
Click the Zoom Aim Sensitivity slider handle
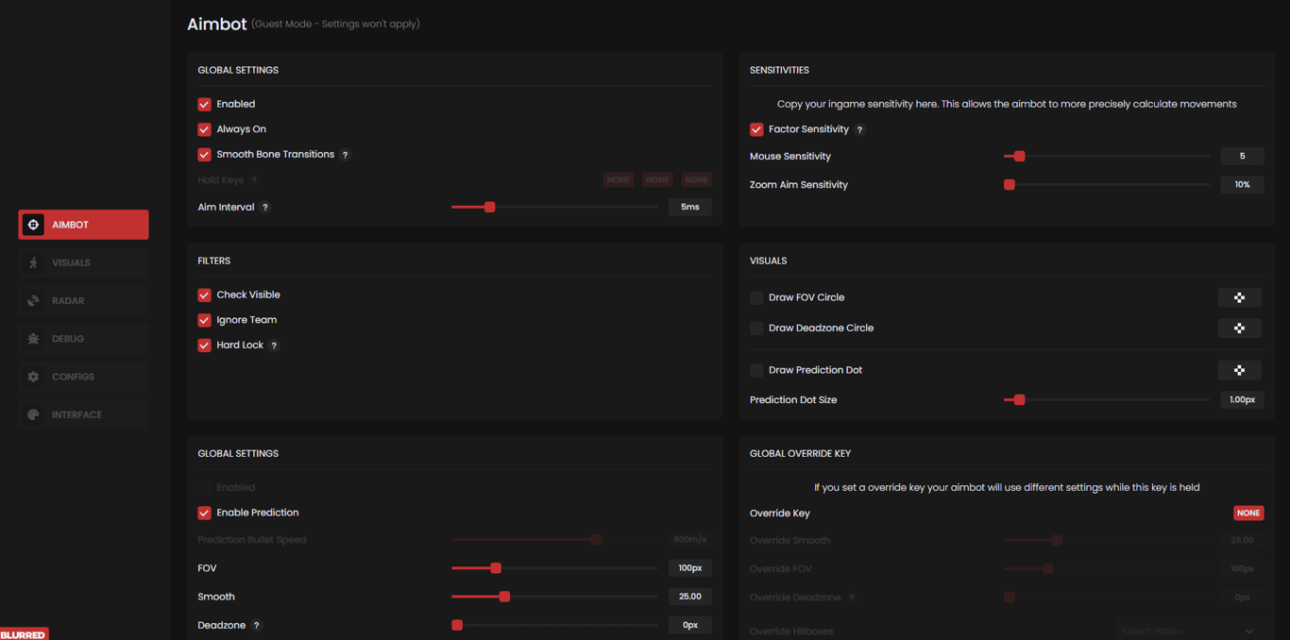(x=1010, y=185)
